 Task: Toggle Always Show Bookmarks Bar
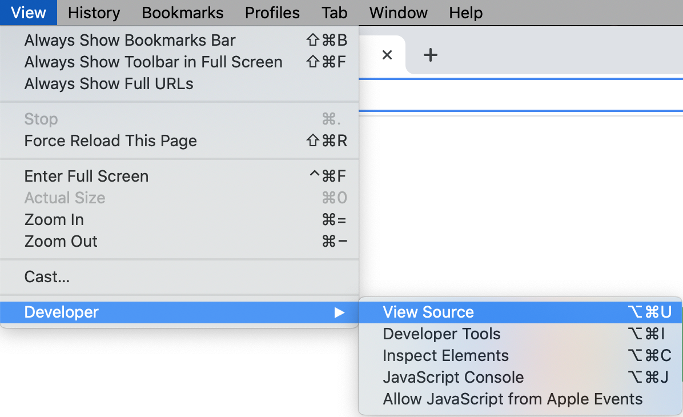tap(130, 41)
